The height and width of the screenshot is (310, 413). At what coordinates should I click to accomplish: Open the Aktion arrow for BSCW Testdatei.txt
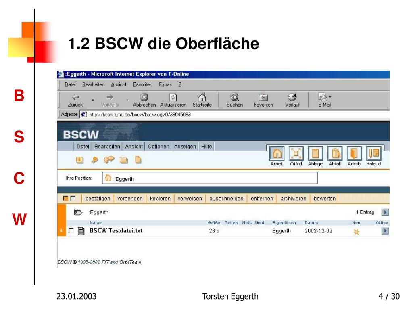[385, 231]
